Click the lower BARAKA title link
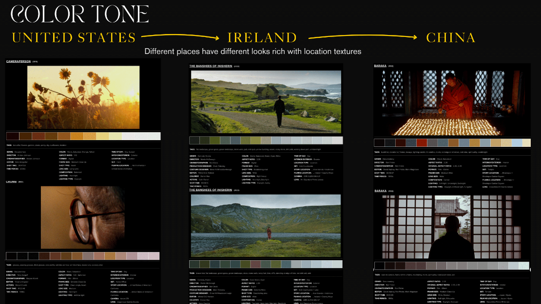The height and width of the screenshot is (304, 541). (380, 191)
